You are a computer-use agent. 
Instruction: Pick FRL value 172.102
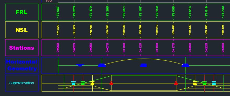tap(157, 12)
